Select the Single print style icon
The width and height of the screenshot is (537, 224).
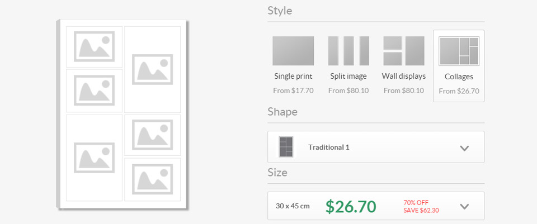point(293,51)
